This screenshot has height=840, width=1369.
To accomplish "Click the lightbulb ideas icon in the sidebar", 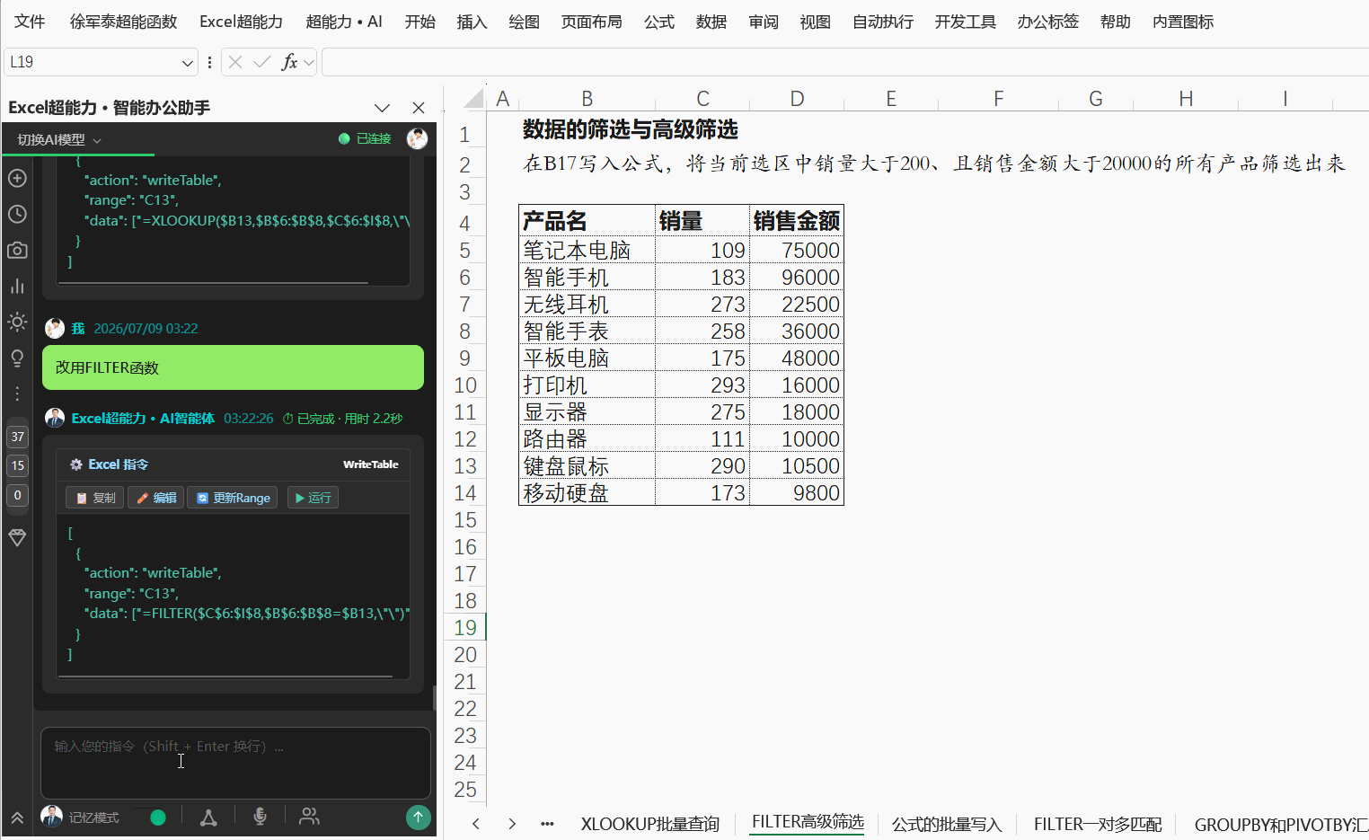I will pos(17,358).
